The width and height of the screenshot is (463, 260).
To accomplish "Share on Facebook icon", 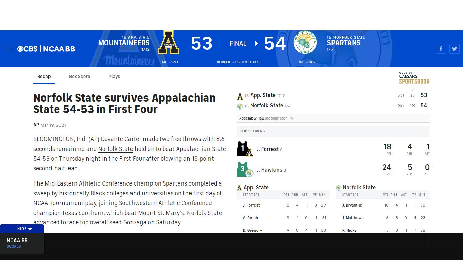I will point(441,49).
